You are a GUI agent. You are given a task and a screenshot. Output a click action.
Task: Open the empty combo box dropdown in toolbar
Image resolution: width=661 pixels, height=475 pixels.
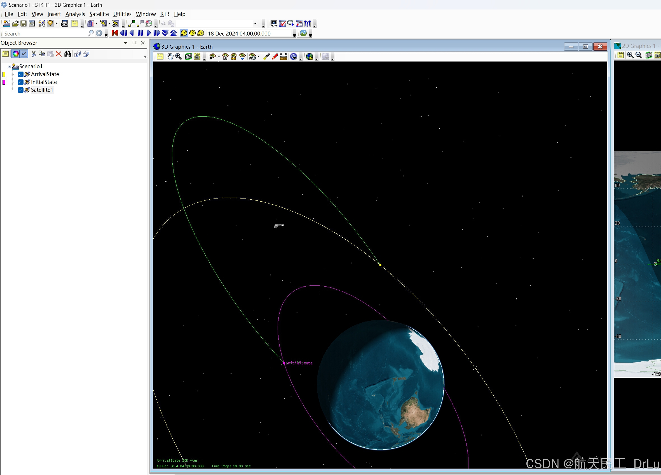coord(255,23)
